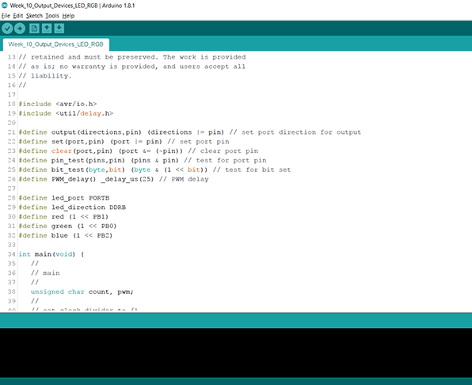This screenshot has height=385, width=472.
Task: Click the #include <util/delay.h> line
Action: 66,113
